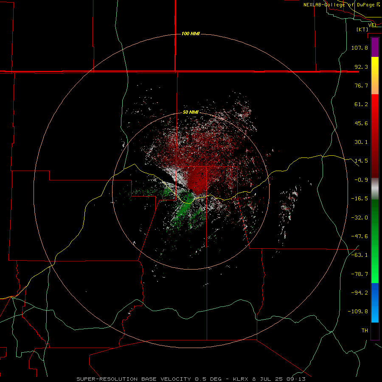
Task: Click the 100 NMI range ring label
Action: (191, 34)
